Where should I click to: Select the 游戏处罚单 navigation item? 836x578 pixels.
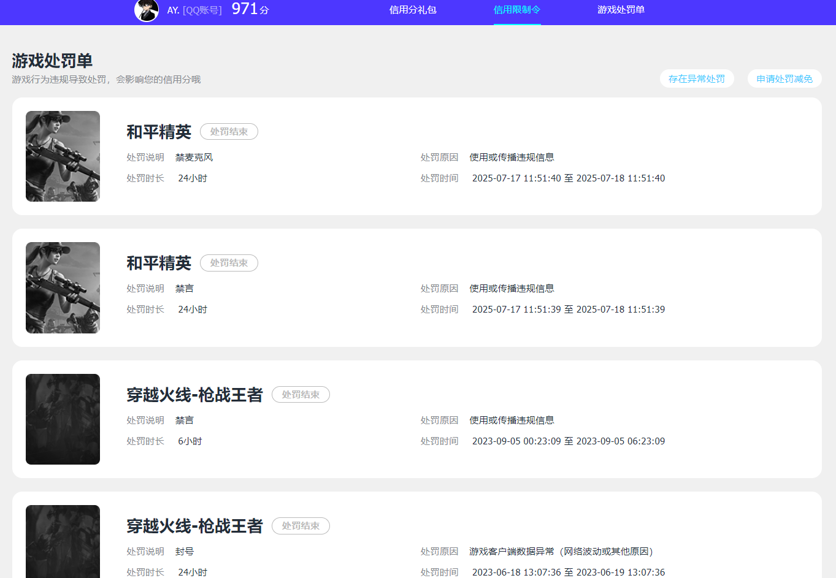pyautogui.click(x=621, y=10)
